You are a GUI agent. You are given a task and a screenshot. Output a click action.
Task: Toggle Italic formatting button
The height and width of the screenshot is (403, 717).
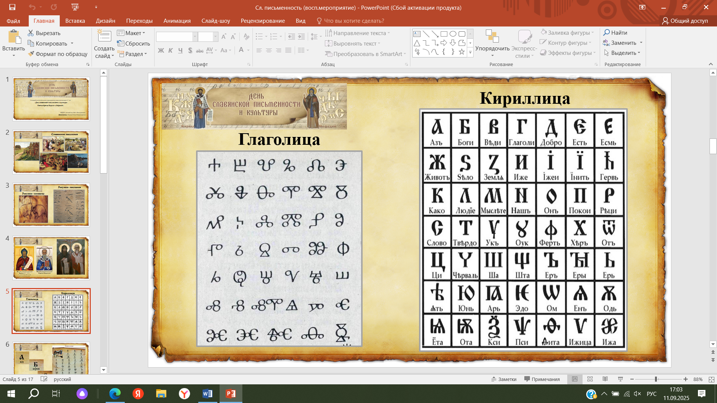click(171, 50)
